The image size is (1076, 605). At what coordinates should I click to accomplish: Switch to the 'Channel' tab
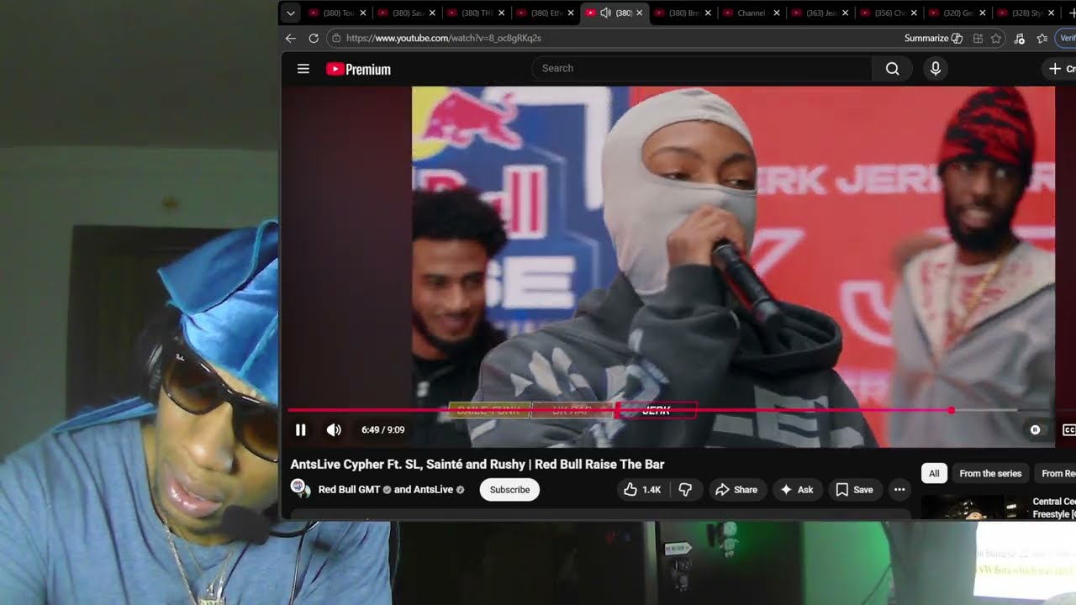click(751, 13)
